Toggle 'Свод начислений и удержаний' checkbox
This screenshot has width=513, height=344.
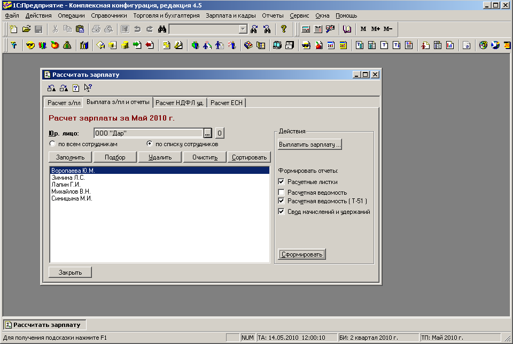pyautogui.click(x=282, y=212)
